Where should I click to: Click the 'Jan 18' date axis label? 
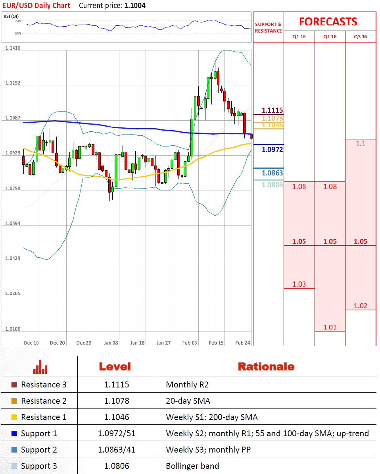(x=137, y=343)
